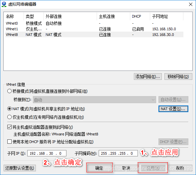Open the 桥接到 dropdown
This screenshot has height=175, width=196.
[x=94, y=99]
